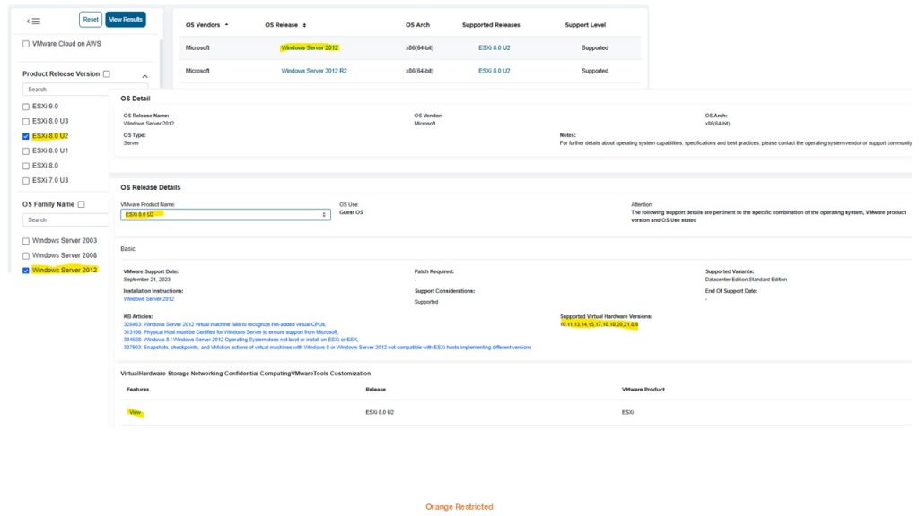Toggle the OS Family Name select-all checkbox
The height and width of the screenshot is (516, 919).
[x=82, y=204]
